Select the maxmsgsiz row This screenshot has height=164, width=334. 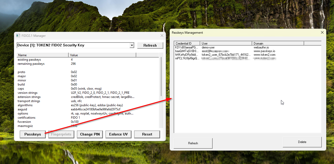(x=88, y=126)
